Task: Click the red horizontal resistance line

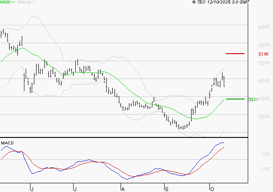Action: click(235, 54)
